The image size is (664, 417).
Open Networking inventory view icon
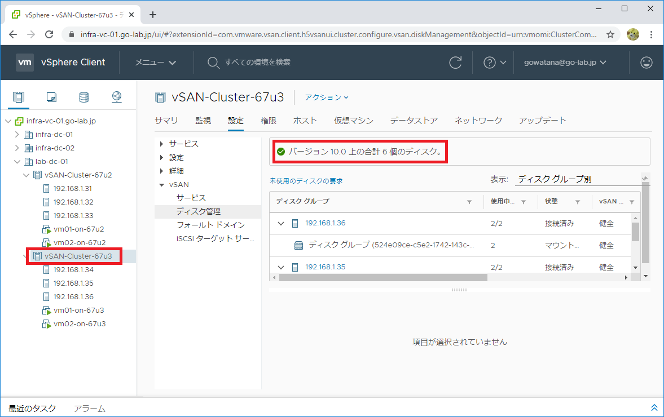(x=116, y=97)
